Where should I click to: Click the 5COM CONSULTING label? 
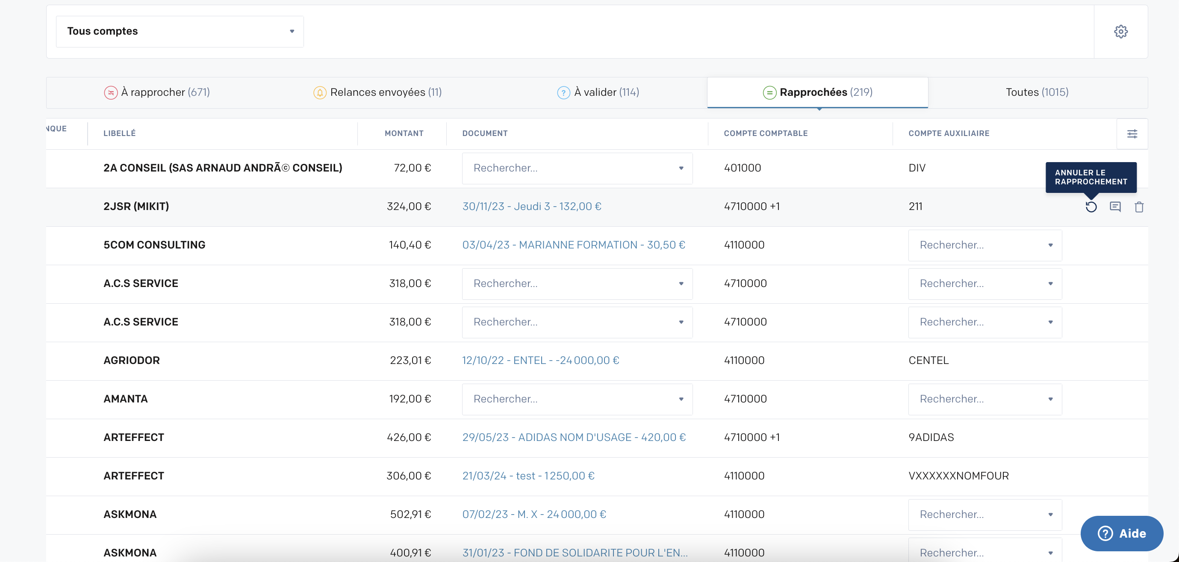[154, 245]
